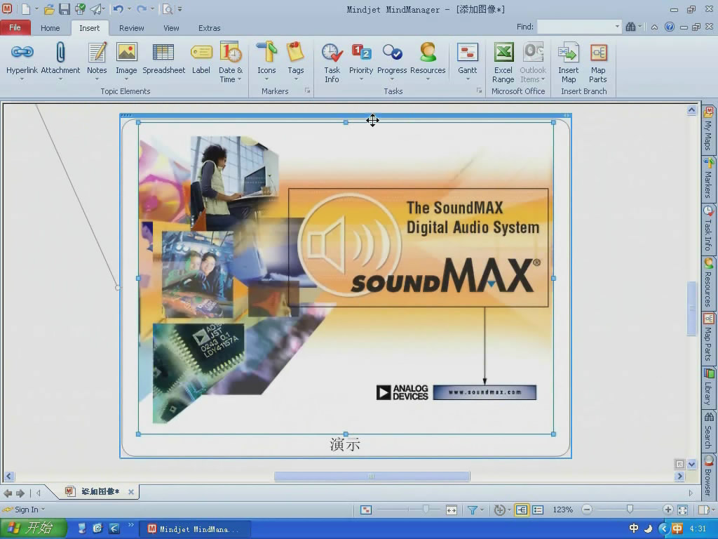This screenshot has height=539, width=718.
Task: Undo the last action
Action: 118,8
